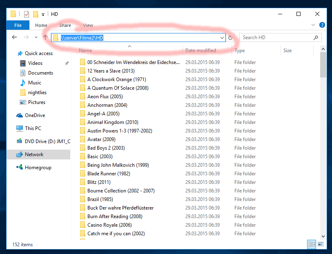Click the Basic (2003) folder icon
The image size is (332, 254).
pyautogui.click(x=82, y=157)
